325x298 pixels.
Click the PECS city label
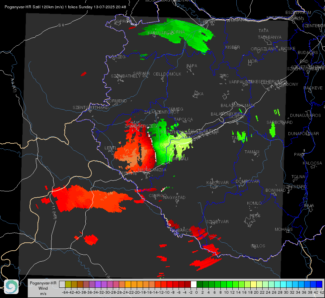coord(255,216)
